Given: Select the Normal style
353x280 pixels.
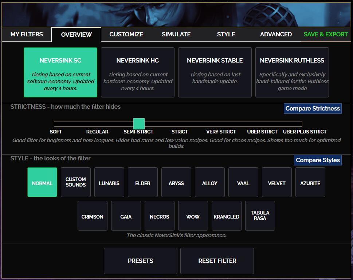Looking at the screenshot, I should coord(42,182).
